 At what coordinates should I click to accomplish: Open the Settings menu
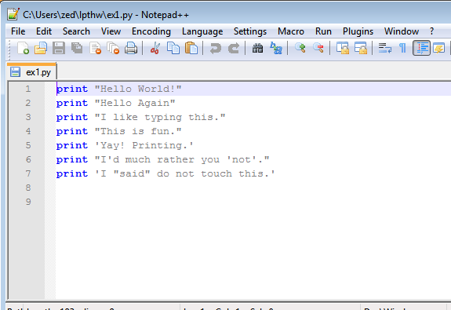point(250,31)
